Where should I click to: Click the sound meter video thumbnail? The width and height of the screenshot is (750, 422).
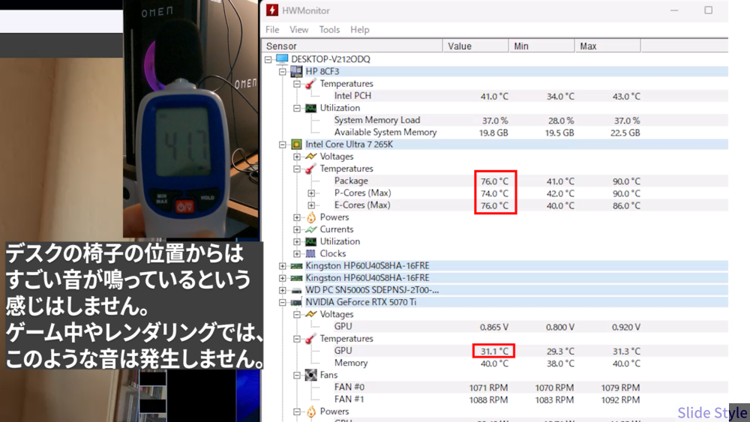tap(191, 118)
